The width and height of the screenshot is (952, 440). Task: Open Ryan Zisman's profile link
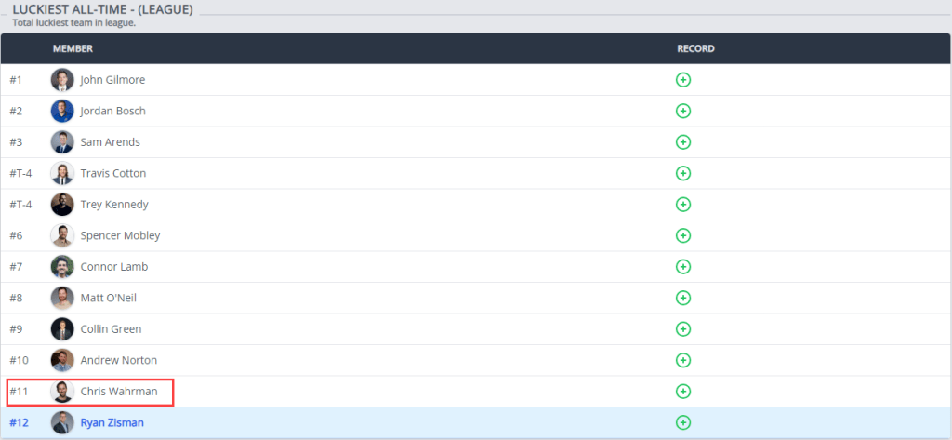coord(113,422)
